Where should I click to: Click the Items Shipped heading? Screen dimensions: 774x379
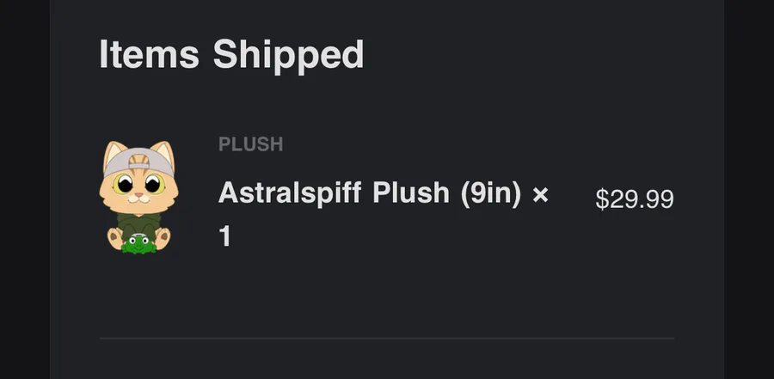[231, 55]
